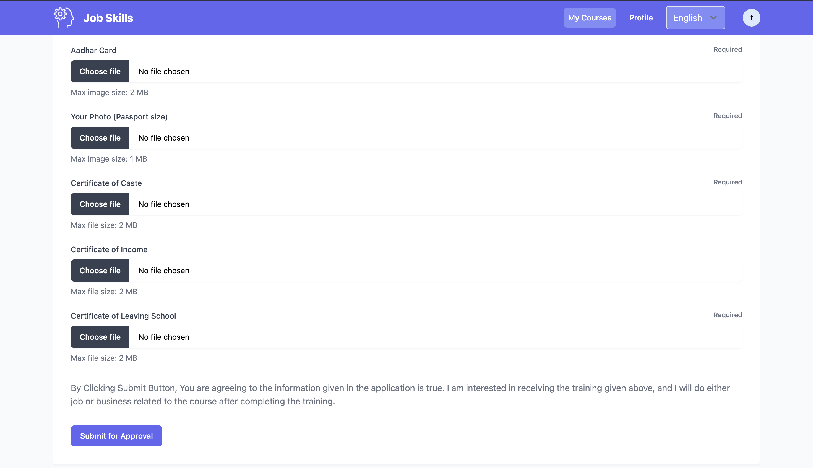Click the language dropdown chevron arrow

[713, 18]
